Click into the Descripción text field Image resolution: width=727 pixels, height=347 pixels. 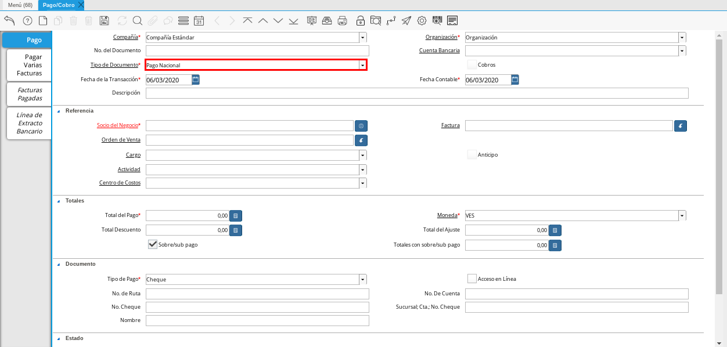point(416,93)
